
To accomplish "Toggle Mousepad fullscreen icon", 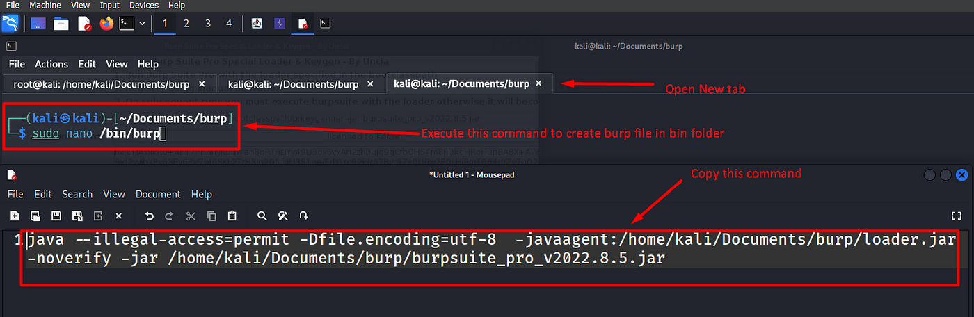I will point(956,216).
